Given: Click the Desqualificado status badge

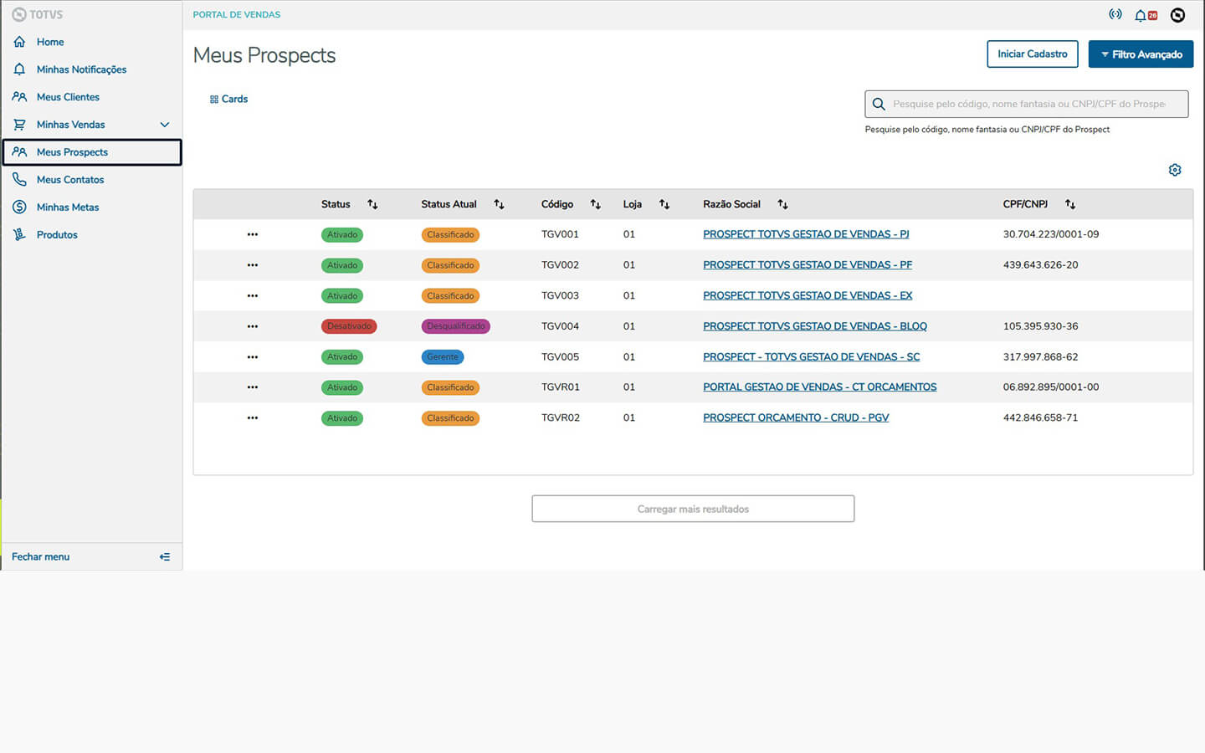Looking at the screenshot, I should click(x=455, y=326).
